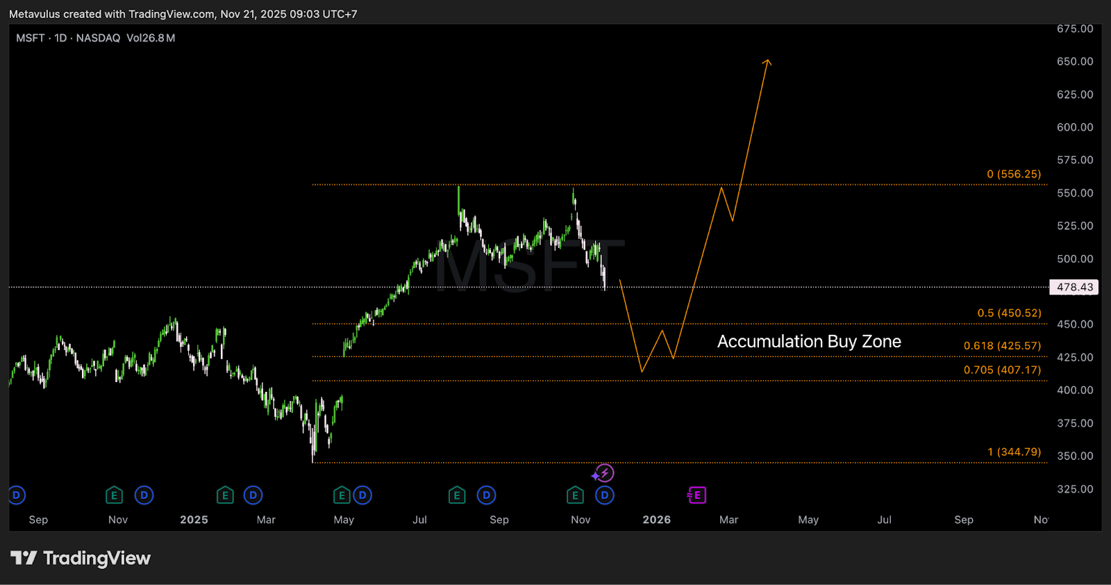Select the Accumulation Buy Zone text annotation
This screenshot has height=585, width=1111.
[x=809, y=342]
